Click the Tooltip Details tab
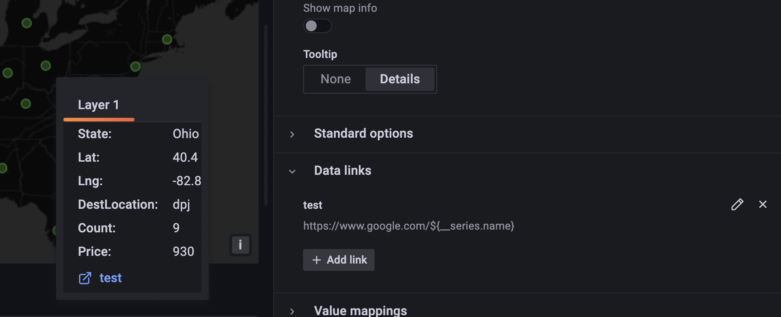Screen dimensions: 781x317 400,79
